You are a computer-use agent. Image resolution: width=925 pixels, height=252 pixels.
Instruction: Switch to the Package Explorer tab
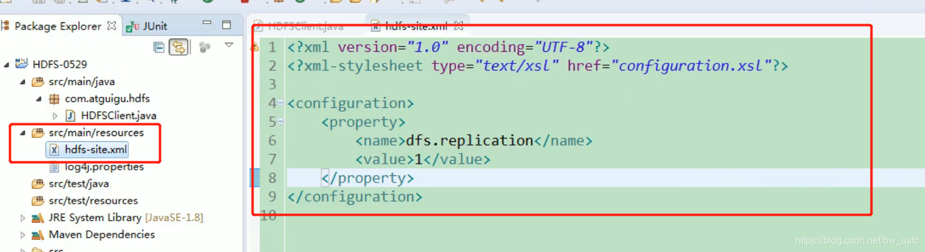57,26
